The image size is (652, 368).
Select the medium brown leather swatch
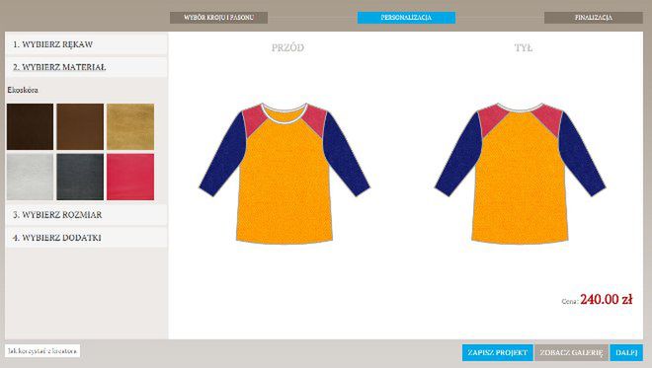[x=80, y=126]
